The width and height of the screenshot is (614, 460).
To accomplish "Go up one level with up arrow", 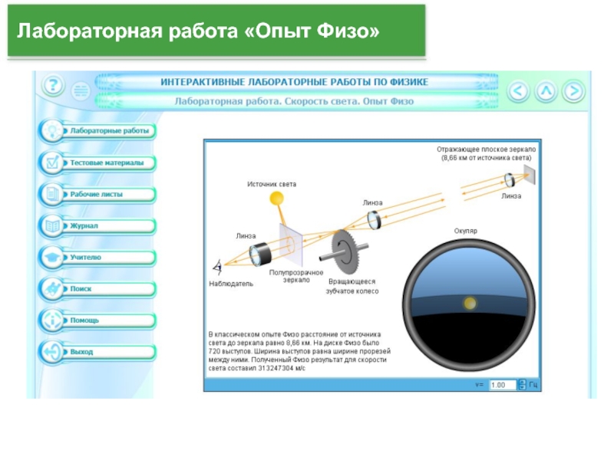I will point(546,91).
